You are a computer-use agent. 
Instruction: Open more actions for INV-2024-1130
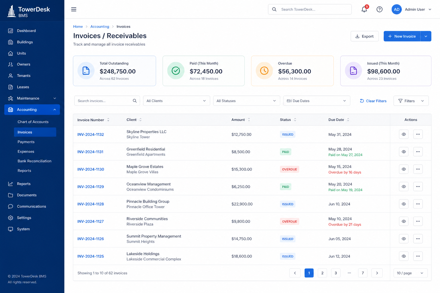(418, 169)
